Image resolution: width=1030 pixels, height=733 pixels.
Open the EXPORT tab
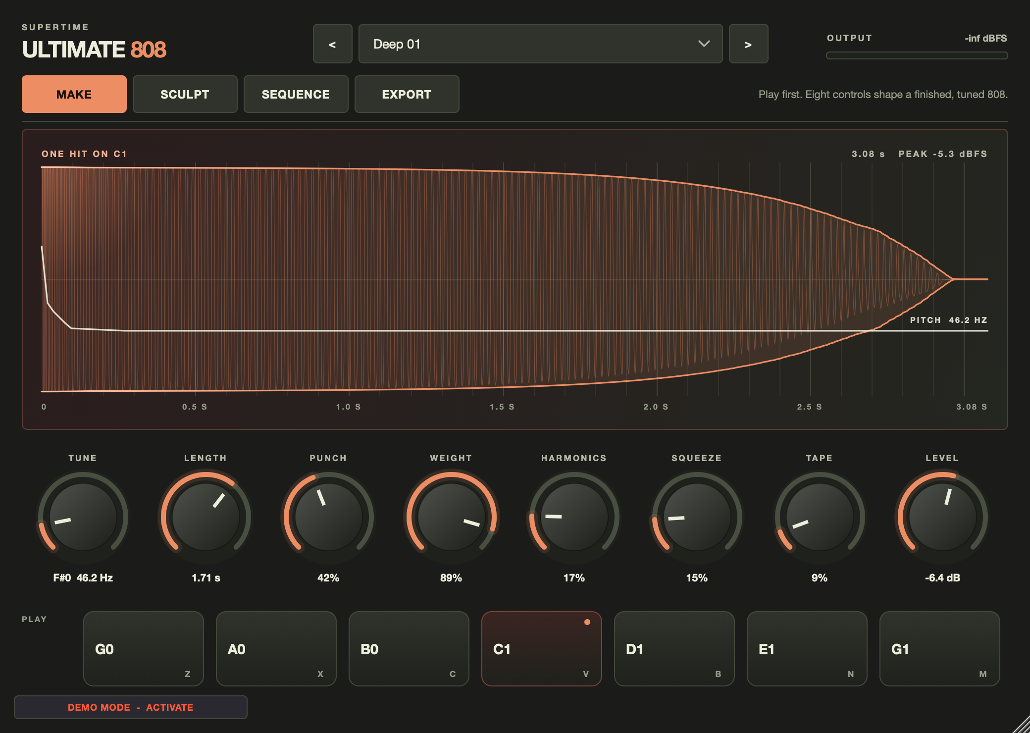click(x=407, y=94)
